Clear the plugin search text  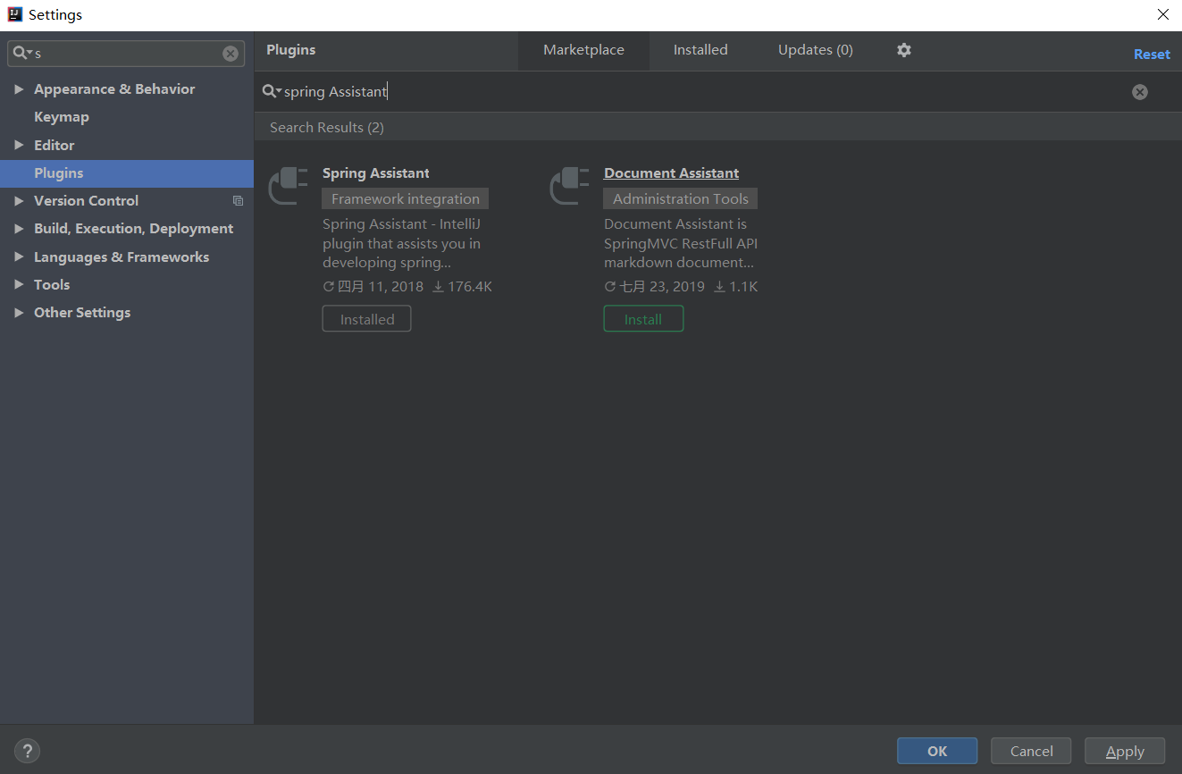pos(1140,92)
